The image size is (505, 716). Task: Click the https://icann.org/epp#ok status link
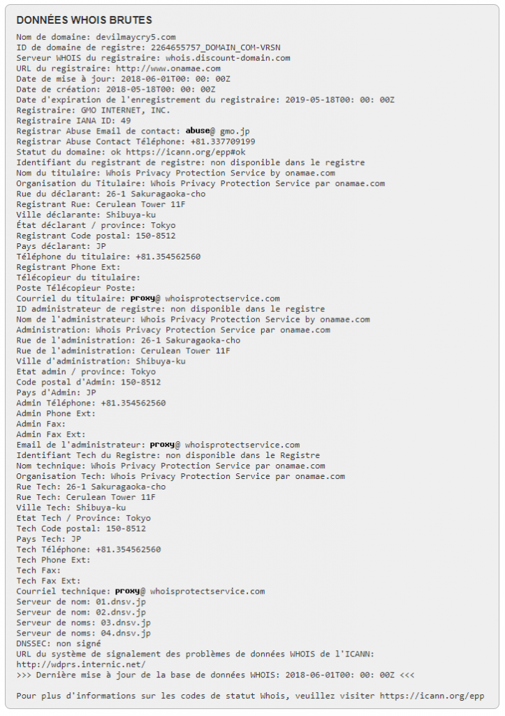tap(186, 152)
